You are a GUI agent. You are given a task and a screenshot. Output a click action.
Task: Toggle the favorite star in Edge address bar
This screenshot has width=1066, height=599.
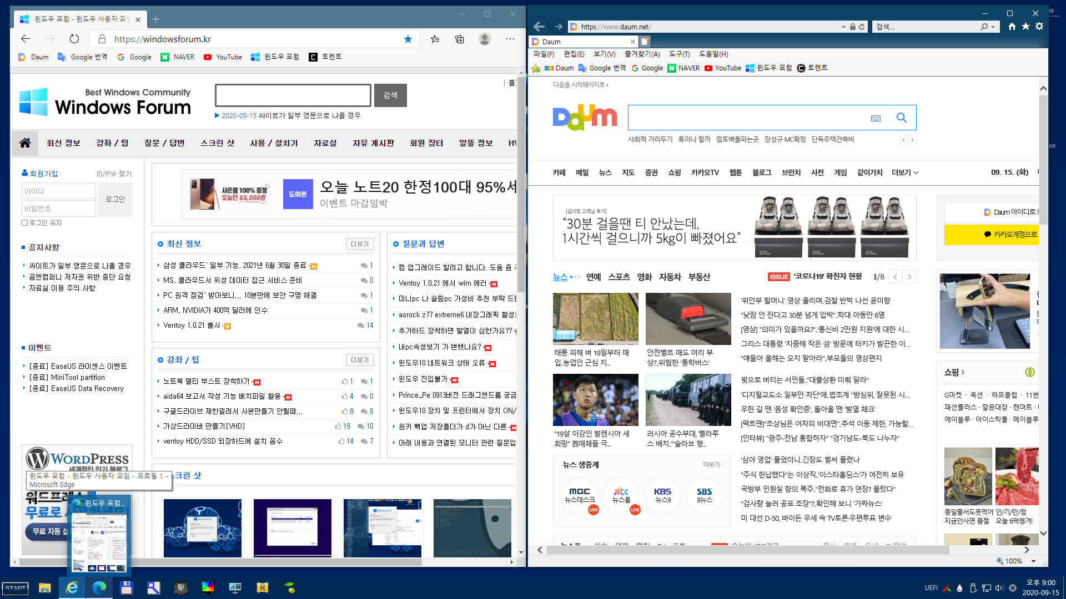[x=408, y=39]
